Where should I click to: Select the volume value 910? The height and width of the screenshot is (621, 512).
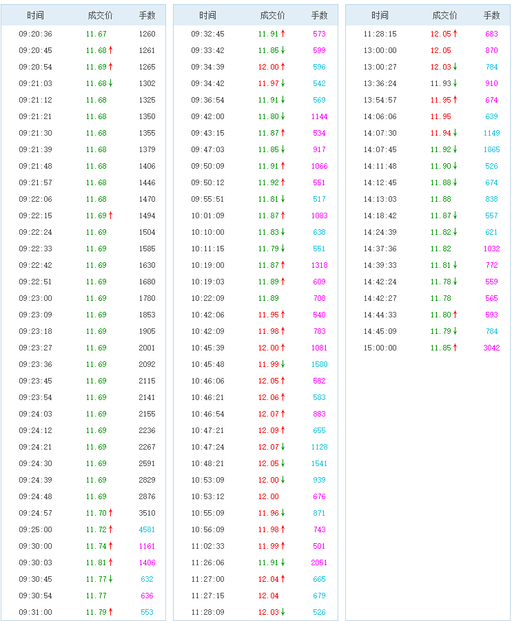(x=492, y=83)
